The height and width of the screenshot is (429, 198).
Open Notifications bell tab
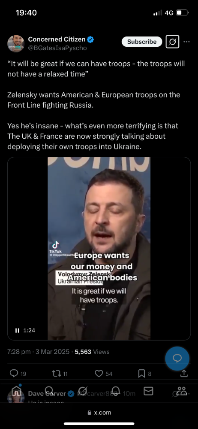(x=116, y=391)
